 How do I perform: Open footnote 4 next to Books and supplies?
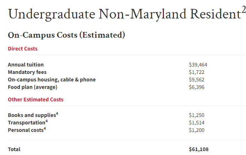tap(57, 113)
